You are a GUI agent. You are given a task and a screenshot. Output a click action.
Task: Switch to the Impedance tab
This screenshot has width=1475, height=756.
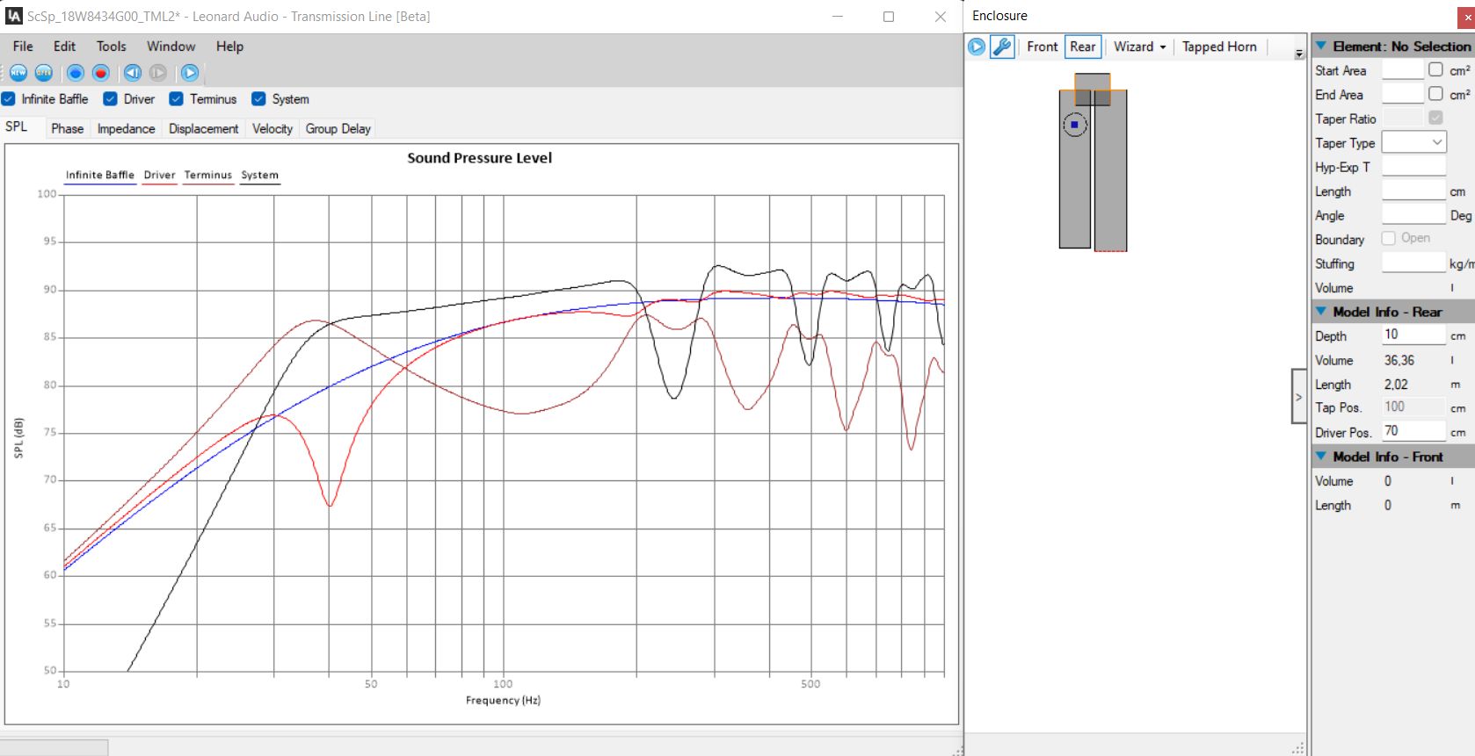pyautogui.click(x=126, y=128)
